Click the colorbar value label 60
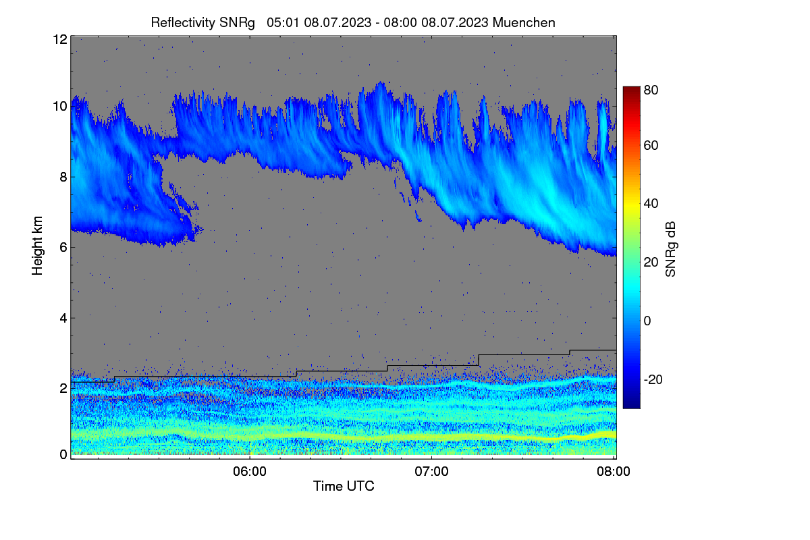Image resolution: width=810 pixels, height=540 pixels. click(651, 146)
